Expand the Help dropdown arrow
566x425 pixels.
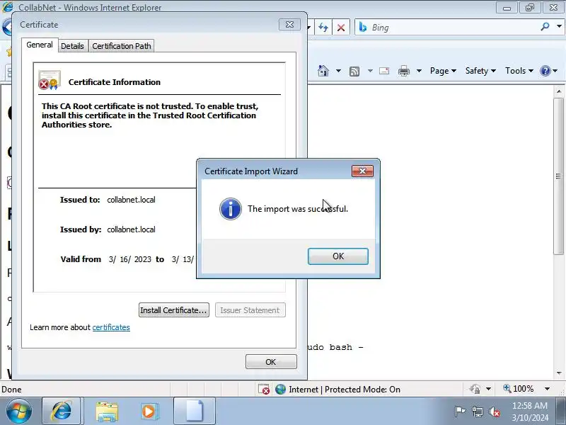point(555,71)
